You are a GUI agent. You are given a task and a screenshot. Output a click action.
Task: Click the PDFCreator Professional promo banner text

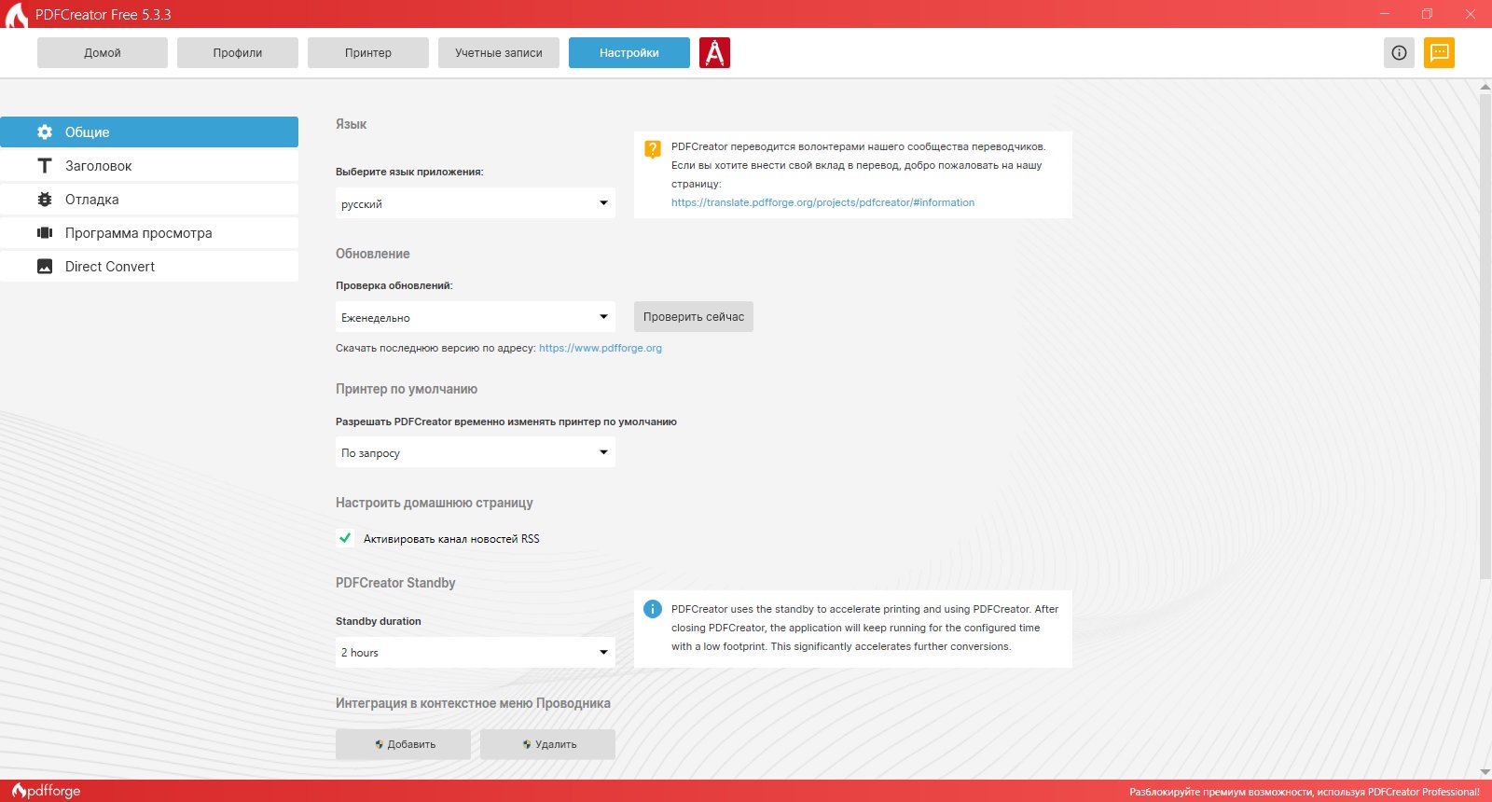point(1305,792)
